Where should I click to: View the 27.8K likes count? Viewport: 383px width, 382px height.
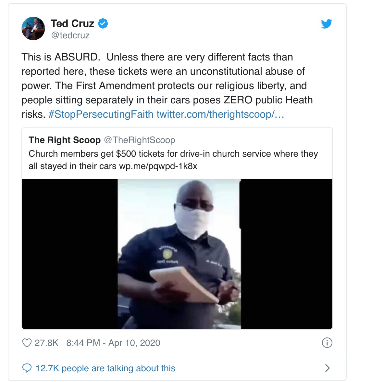[x=46, y=343]
